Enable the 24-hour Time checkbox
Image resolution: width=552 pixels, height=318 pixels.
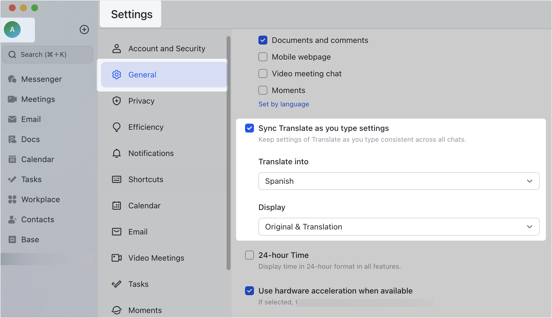[249, 255]
